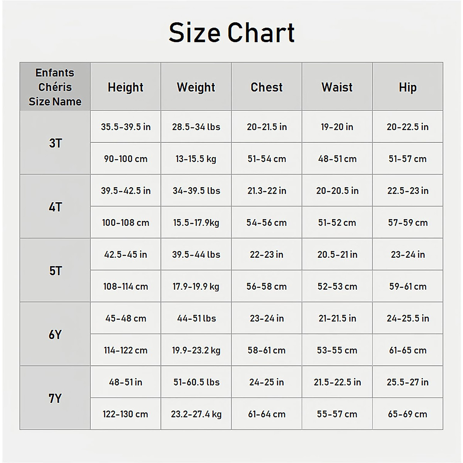Click the 4T size row label
The height and width of the screenshot is (463, 463).
55,207
